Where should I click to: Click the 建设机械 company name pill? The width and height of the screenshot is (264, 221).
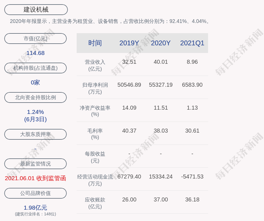tap(36, 10)
